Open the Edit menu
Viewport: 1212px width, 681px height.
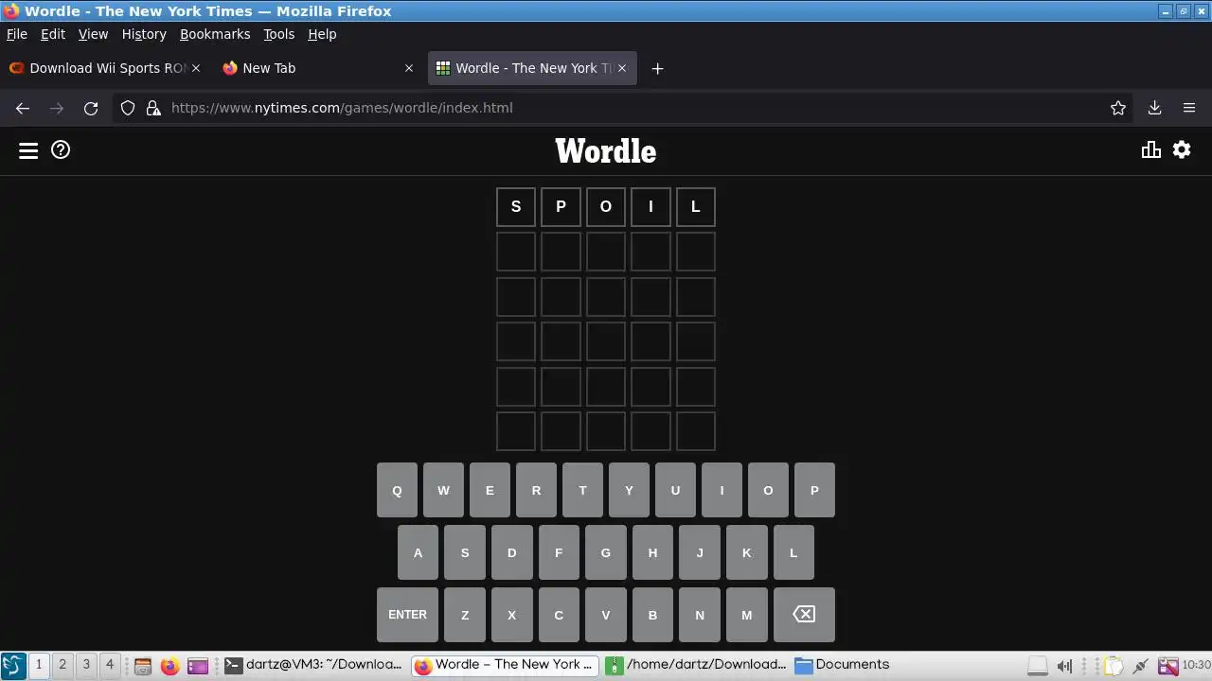click(x=53, y=34)
